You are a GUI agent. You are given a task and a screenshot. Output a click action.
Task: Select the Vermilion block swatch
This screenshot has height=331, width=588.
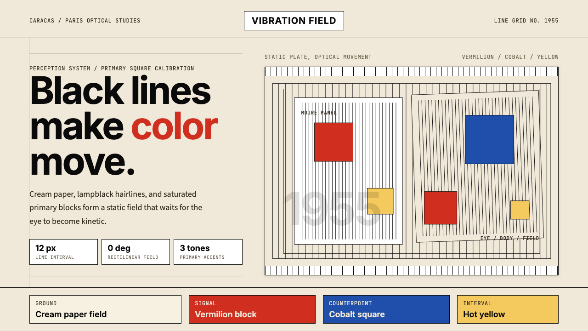tap(252, 309)
